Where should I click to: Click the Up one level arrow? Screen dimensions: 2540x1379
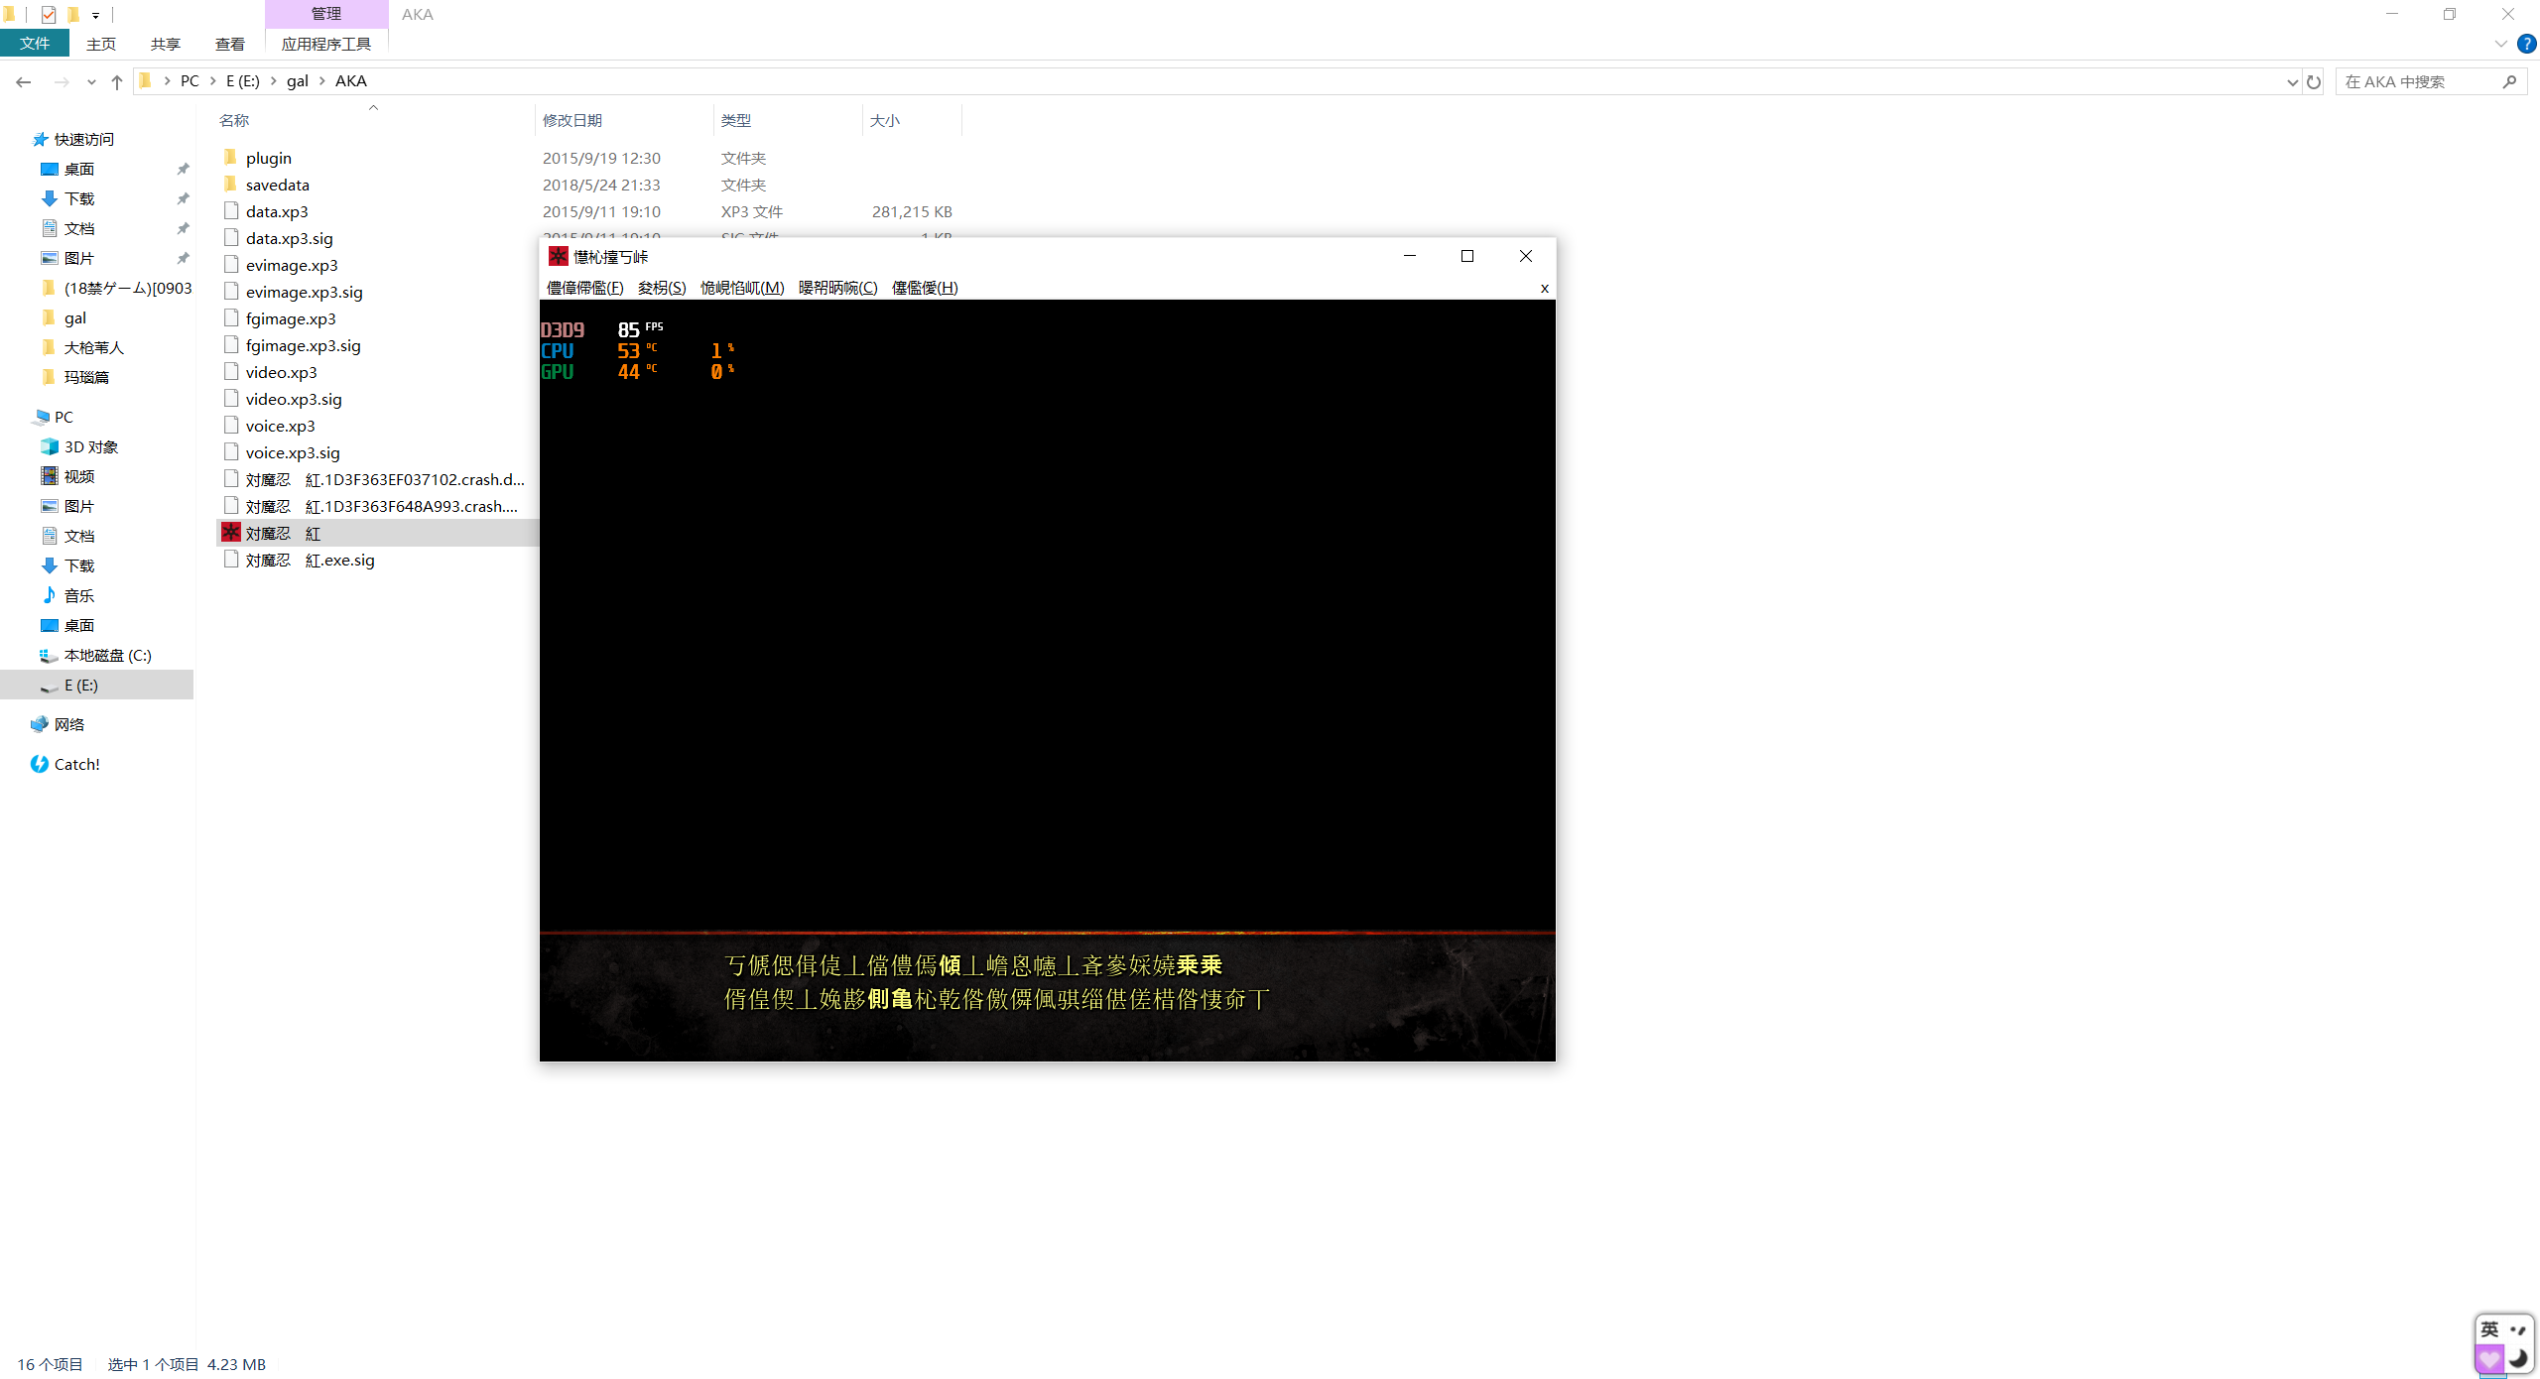point(117,81)
